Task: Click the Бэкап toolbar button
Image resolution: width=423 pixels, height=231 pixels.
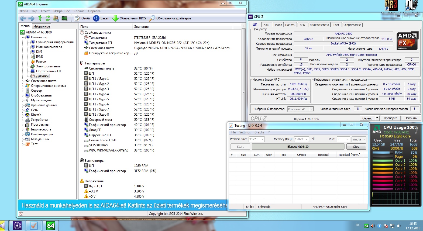Action: (x=101, y=18)
